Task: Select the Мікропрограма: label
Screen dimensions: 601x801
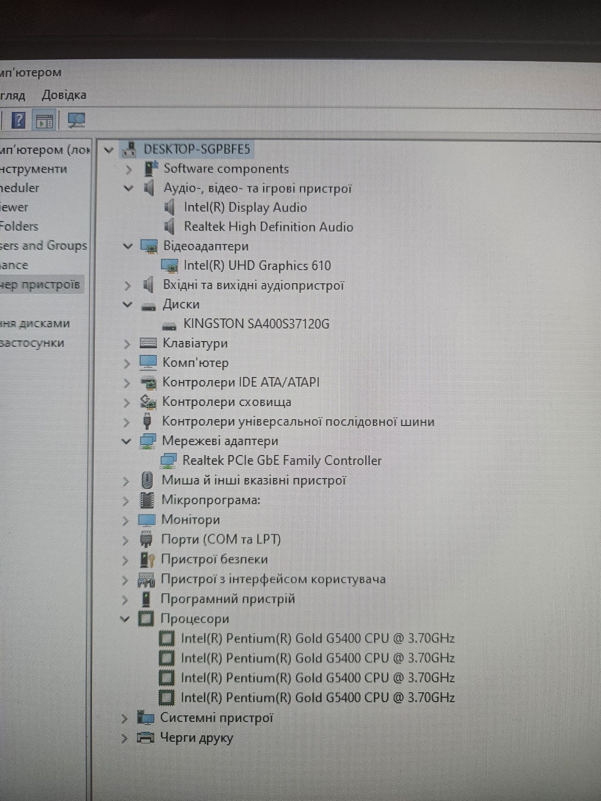Action: point(211,500)
